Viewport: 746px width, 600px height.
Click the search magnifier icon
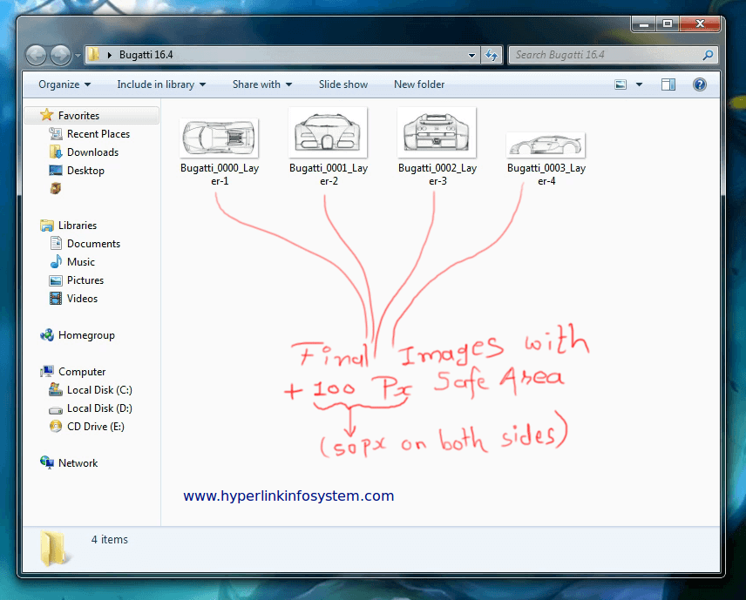(708, 55)
